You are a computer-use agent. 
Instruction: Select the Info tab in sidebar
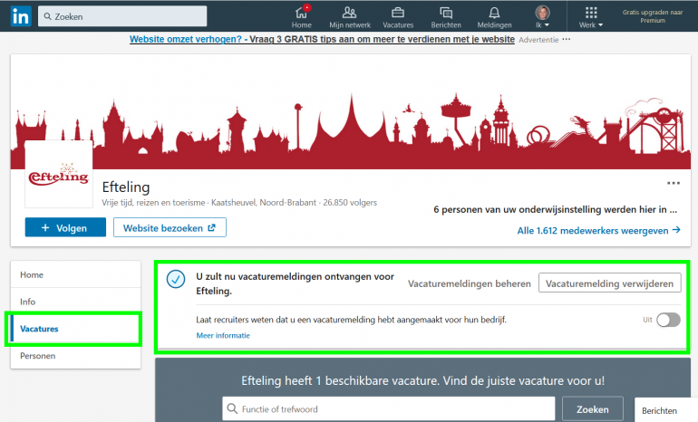[x=75, y=302]
